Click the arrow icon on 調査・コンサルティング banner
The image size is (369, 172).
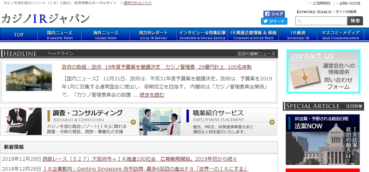tap(133, 122)
